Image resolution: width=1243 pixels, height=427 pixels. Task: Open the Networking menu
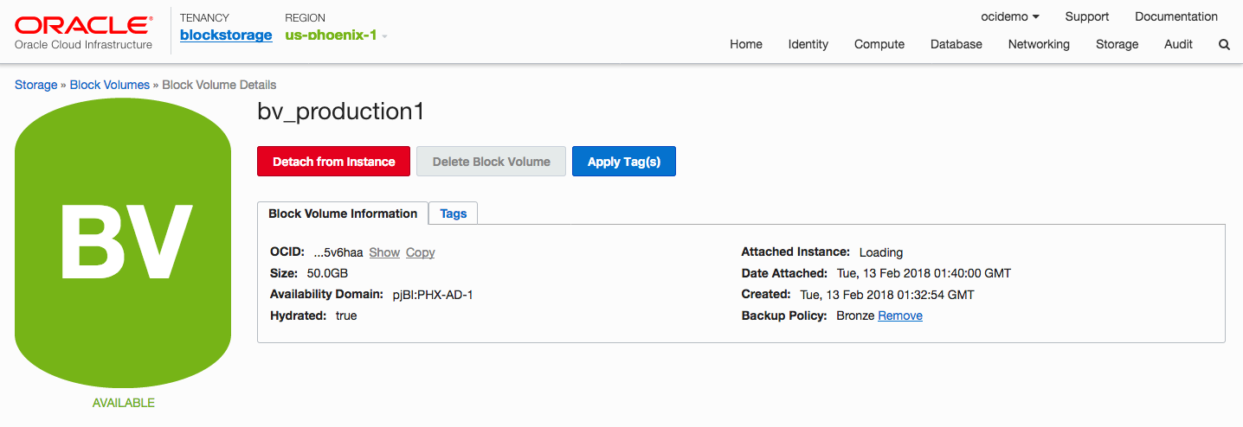(x=1039, y=44)
